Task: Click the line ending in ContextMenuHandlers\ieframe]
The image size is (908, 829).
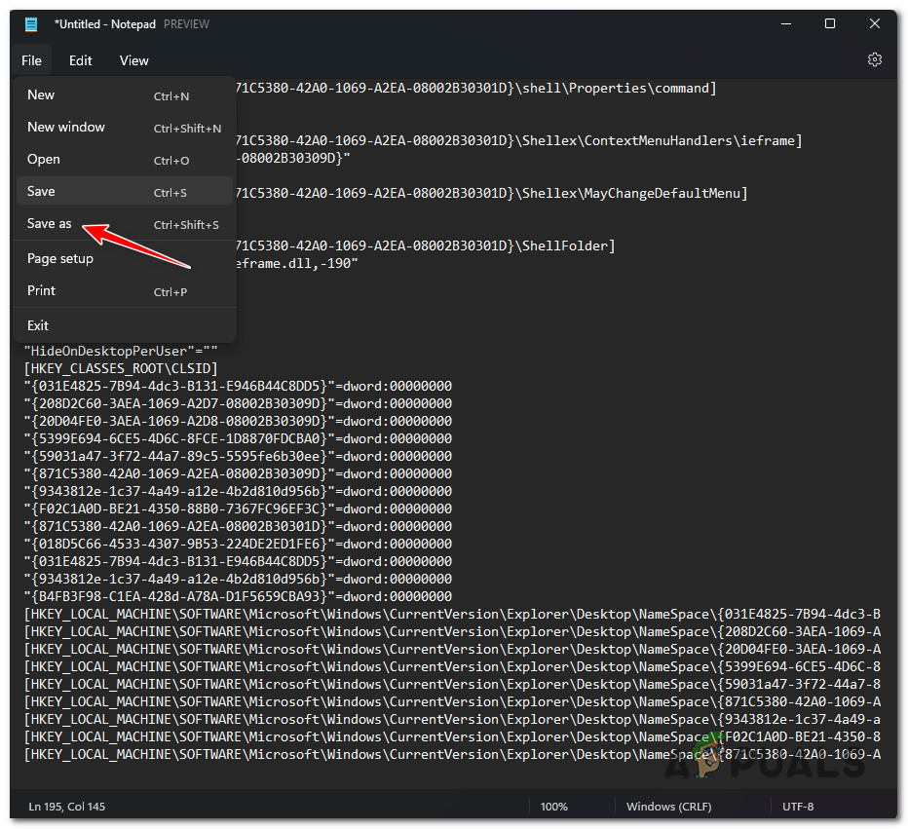Action: point(518,140)
